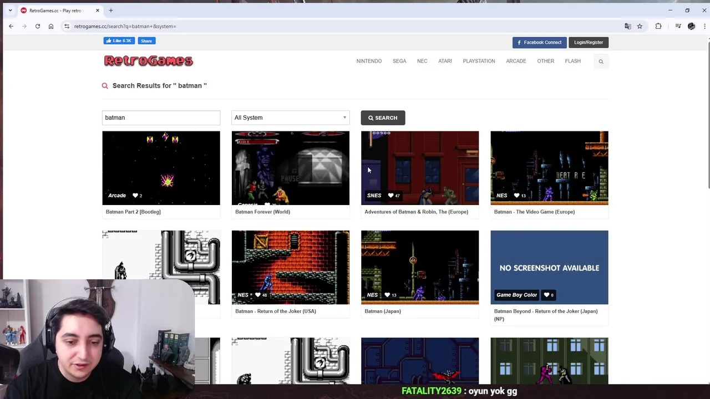Image resolution: width=710 pixels, height=399 pixels.
Task: Click the address bar URL
Action: coord(125,26)
